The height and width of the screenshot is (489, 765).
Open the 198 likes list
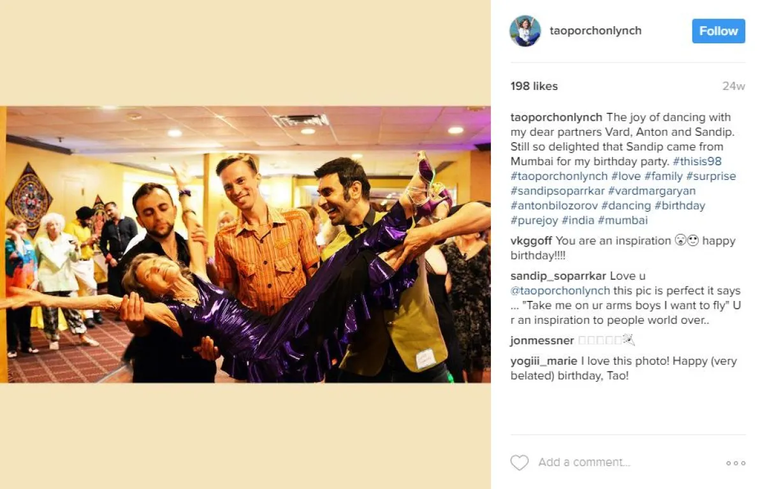click(x=534, y=86)
